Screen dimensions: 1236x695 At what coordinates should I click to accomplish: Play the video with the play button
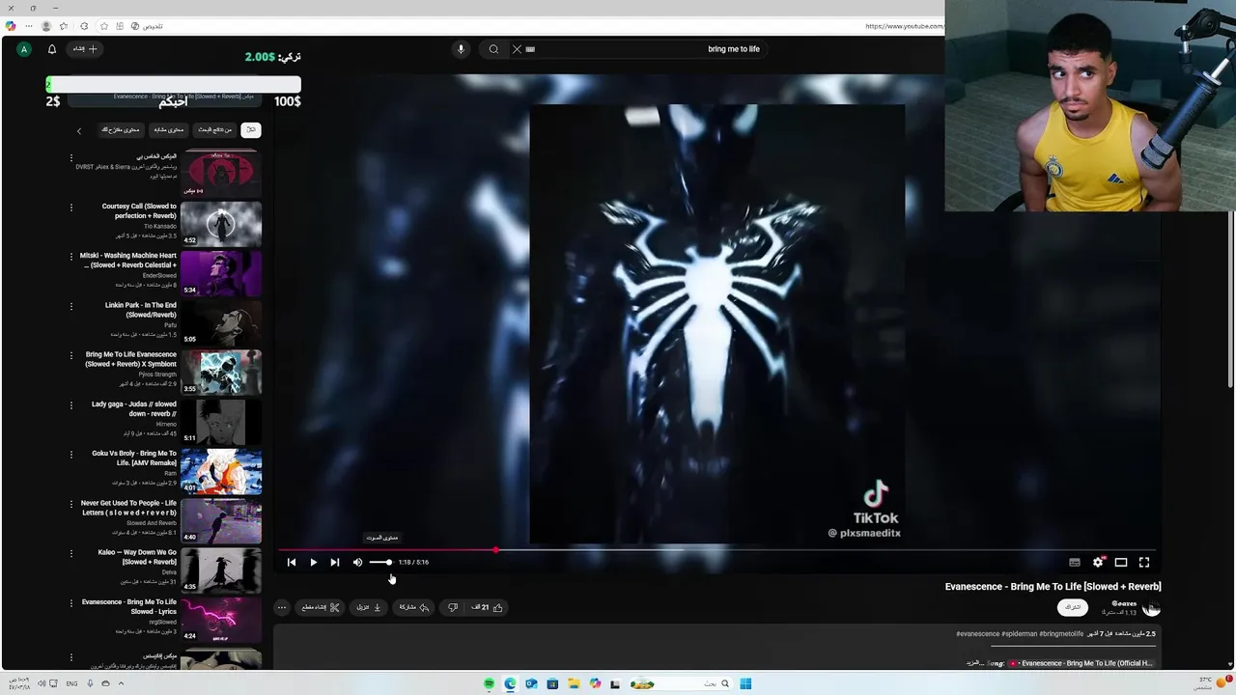click(x=313, y=562)
